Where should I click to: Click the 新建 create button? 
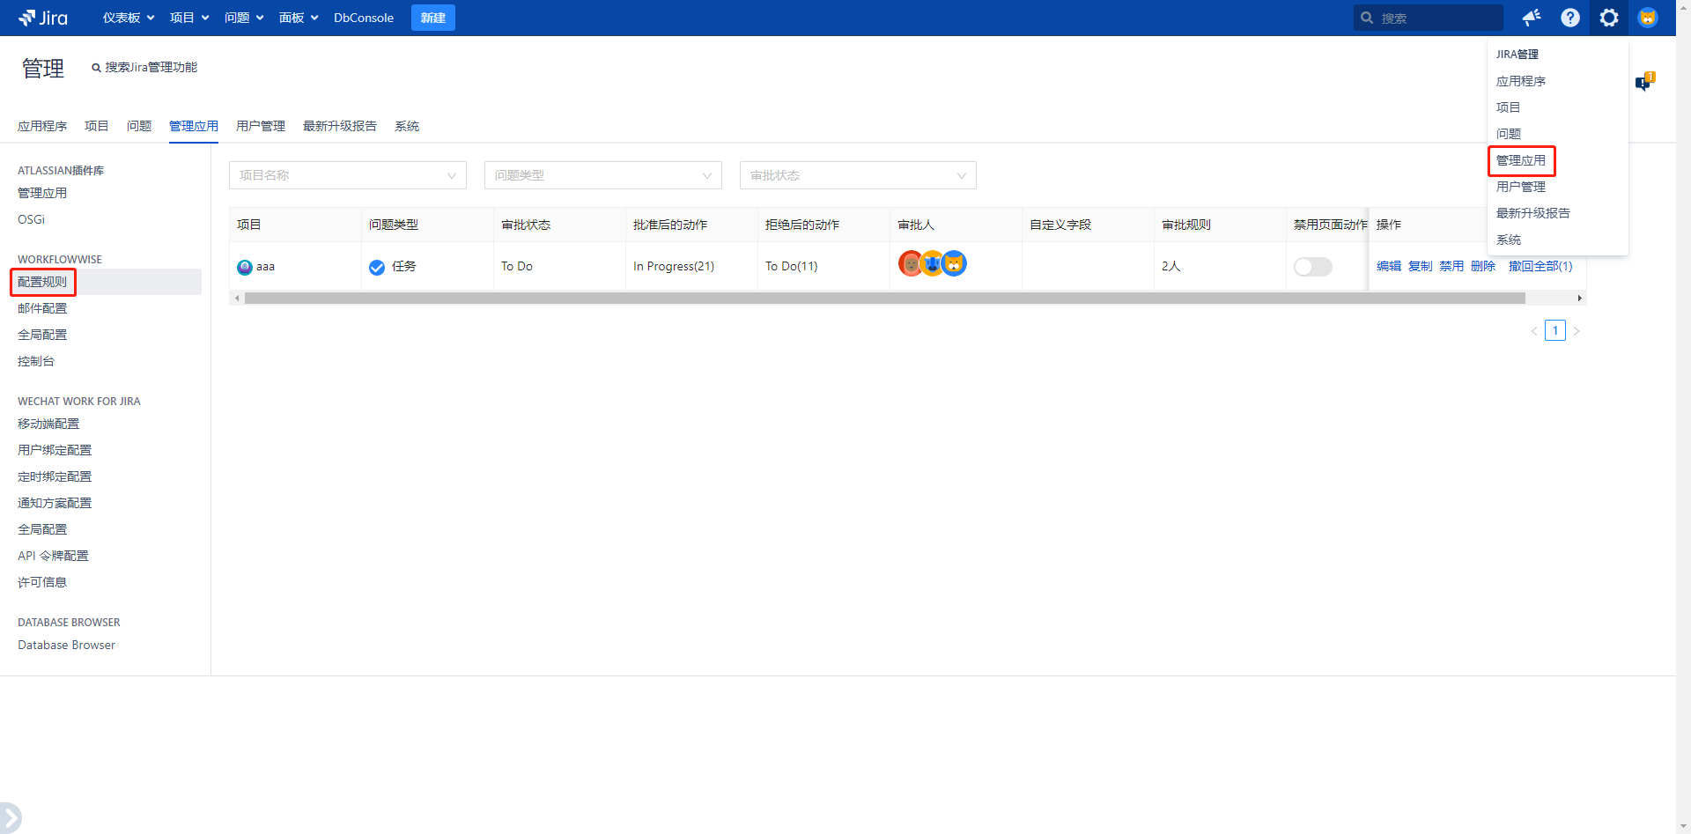[x=432, y=18]
